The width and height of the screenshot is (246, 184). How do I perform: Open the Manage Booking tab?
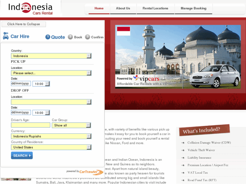coord(194,8)
